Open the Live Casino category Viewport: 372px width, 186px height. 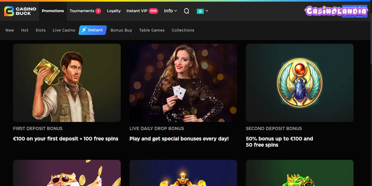pos(64,30)
